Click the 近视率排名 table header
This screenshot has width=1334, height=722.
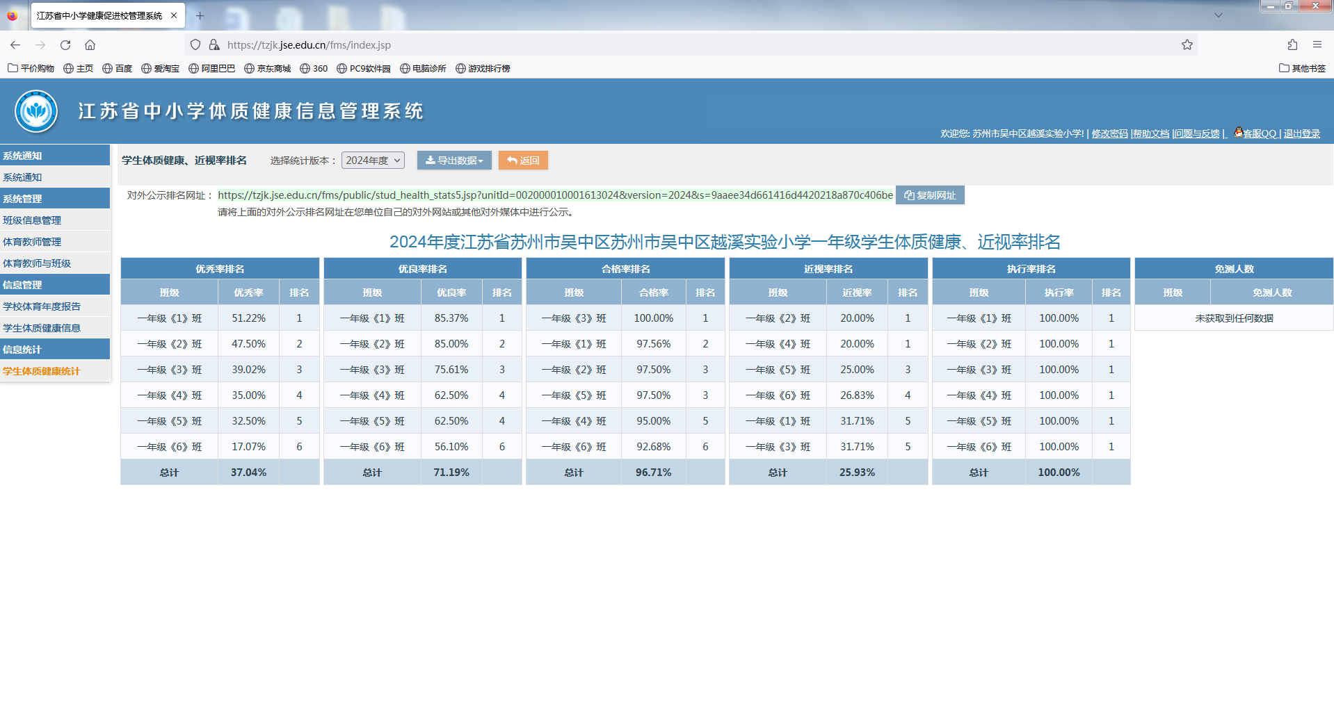[x=828, y=269]
